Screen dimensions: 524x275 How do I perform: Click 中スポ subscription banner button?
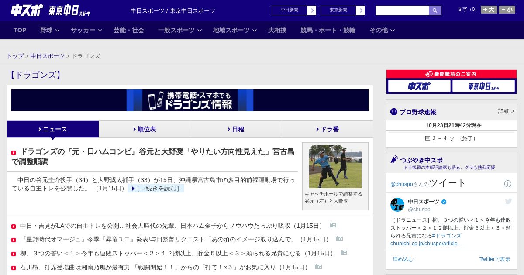[419, 86]
